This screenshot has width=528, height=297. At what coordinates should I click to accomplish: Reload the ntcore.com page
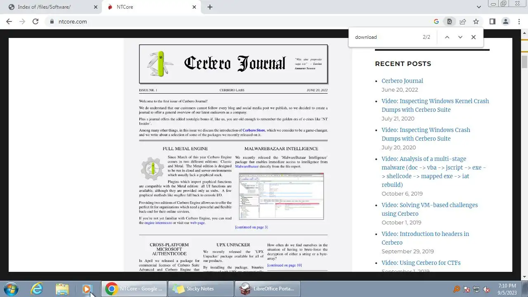tap(35, 21)
